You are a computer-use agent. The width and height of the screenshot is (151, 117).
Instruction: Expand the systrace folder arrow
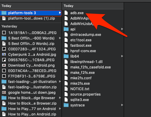[x=122, y=105]
